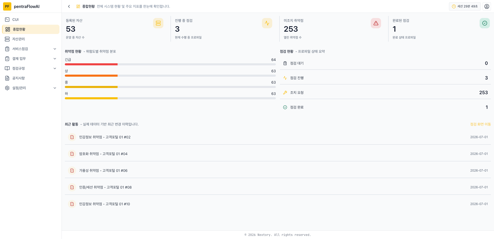This screenshot has width=494, height=239.
Task: Click the 완료된 점검 check-circle icon
Action: click(x=485, y=23)
